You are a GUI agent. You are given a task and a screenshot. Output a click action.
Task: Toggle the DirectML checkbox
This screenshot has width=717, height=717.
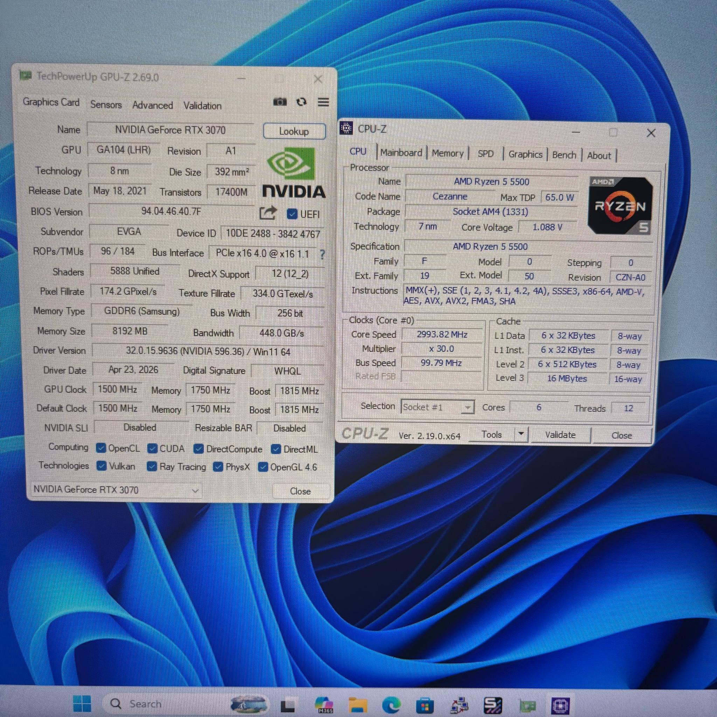point(276,450)
